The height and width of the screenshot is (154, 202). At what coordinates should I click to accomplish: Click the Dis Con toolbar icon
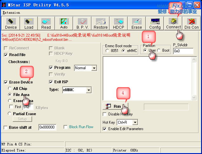[x=192, y=24]
